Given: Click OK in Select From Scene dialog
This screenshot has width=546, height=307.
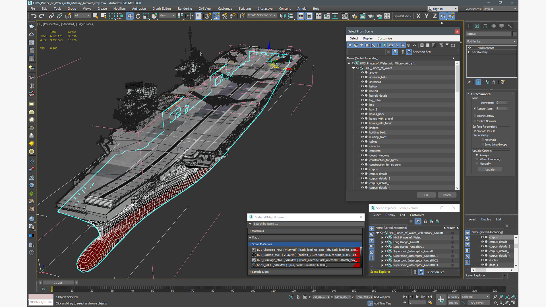Looking at the screenshot, I should tap(426, 195).
